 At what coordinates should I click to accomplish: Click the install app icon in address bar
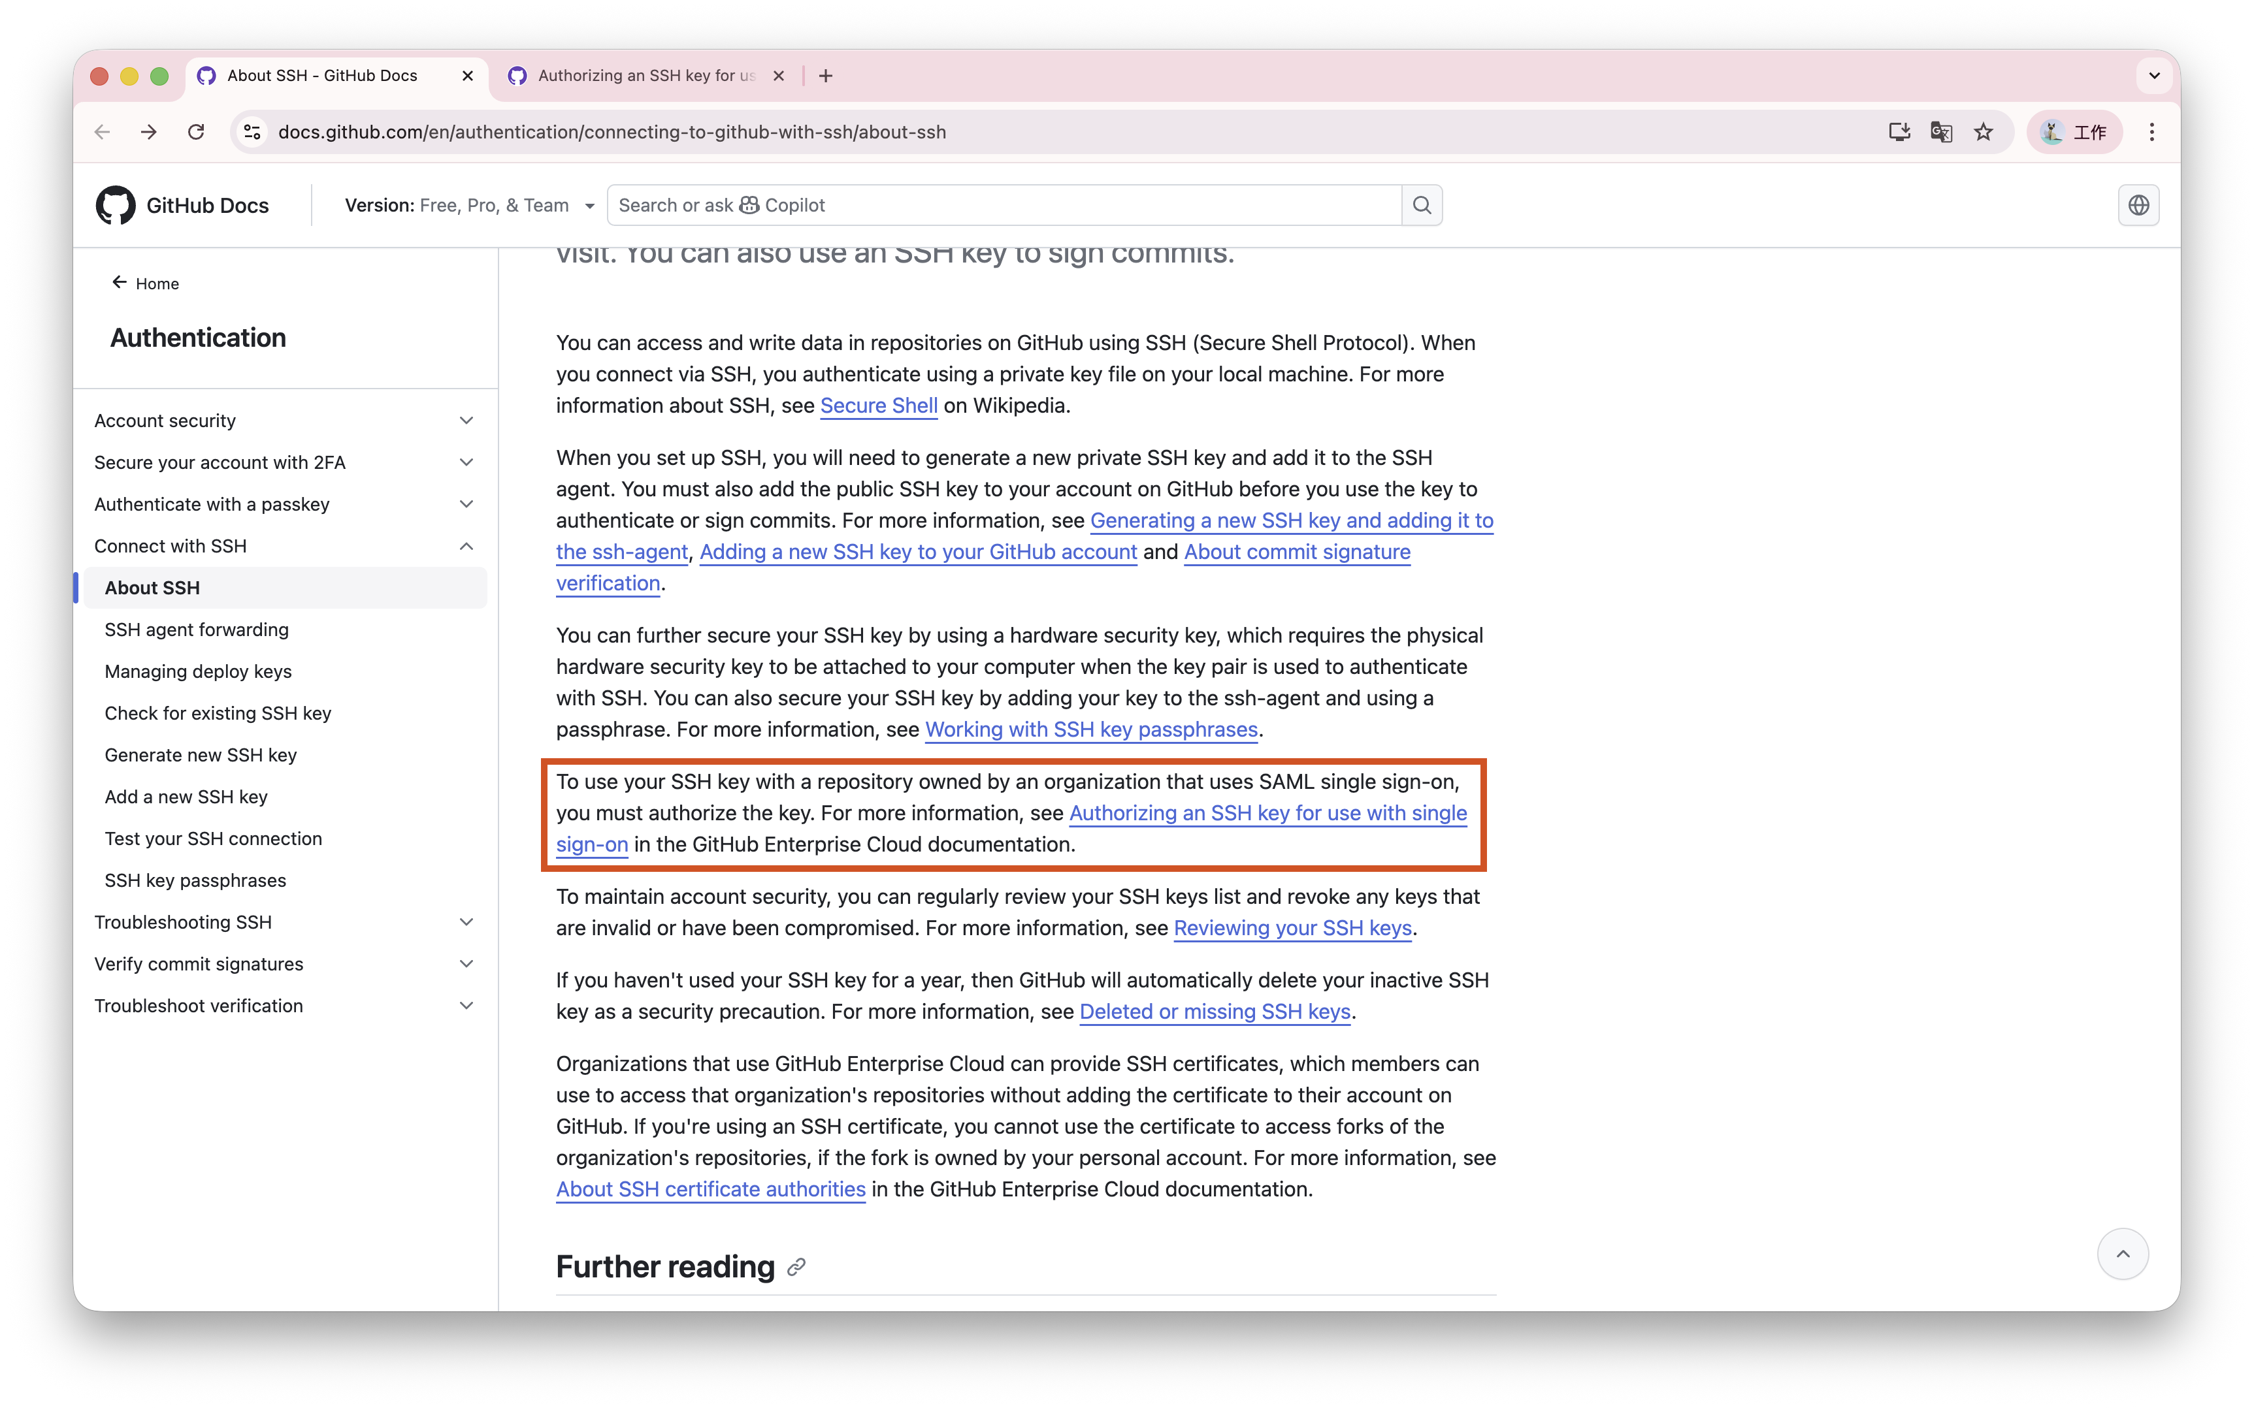coord(1899,132)
